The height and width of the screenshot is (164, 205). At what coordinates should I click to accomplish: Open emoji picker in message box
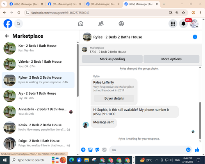[x=188, y=150]
